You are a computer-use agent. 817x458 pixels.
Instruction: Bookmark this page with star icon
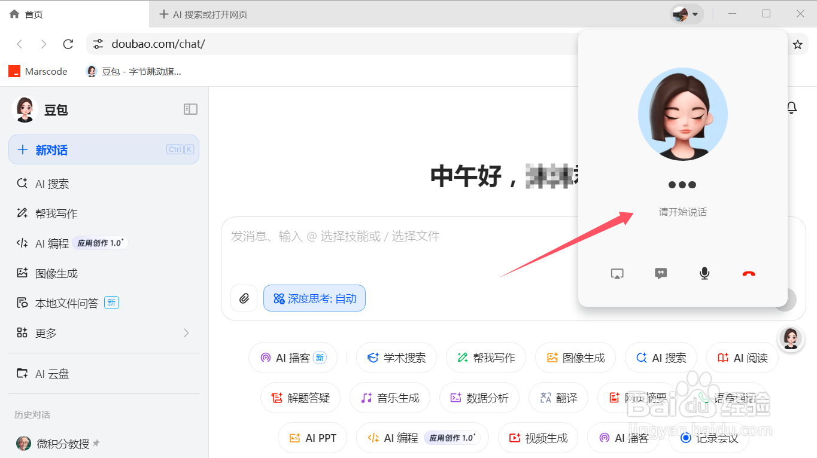click(797, 44)
